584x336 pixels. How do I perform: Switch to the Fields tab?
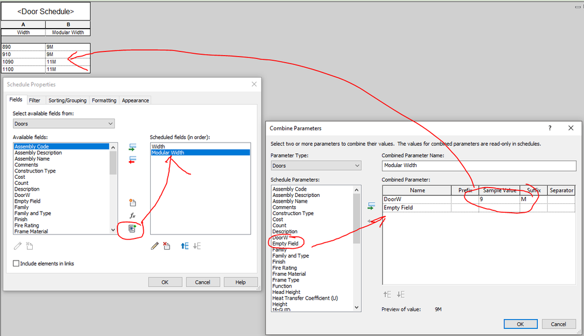16,100
